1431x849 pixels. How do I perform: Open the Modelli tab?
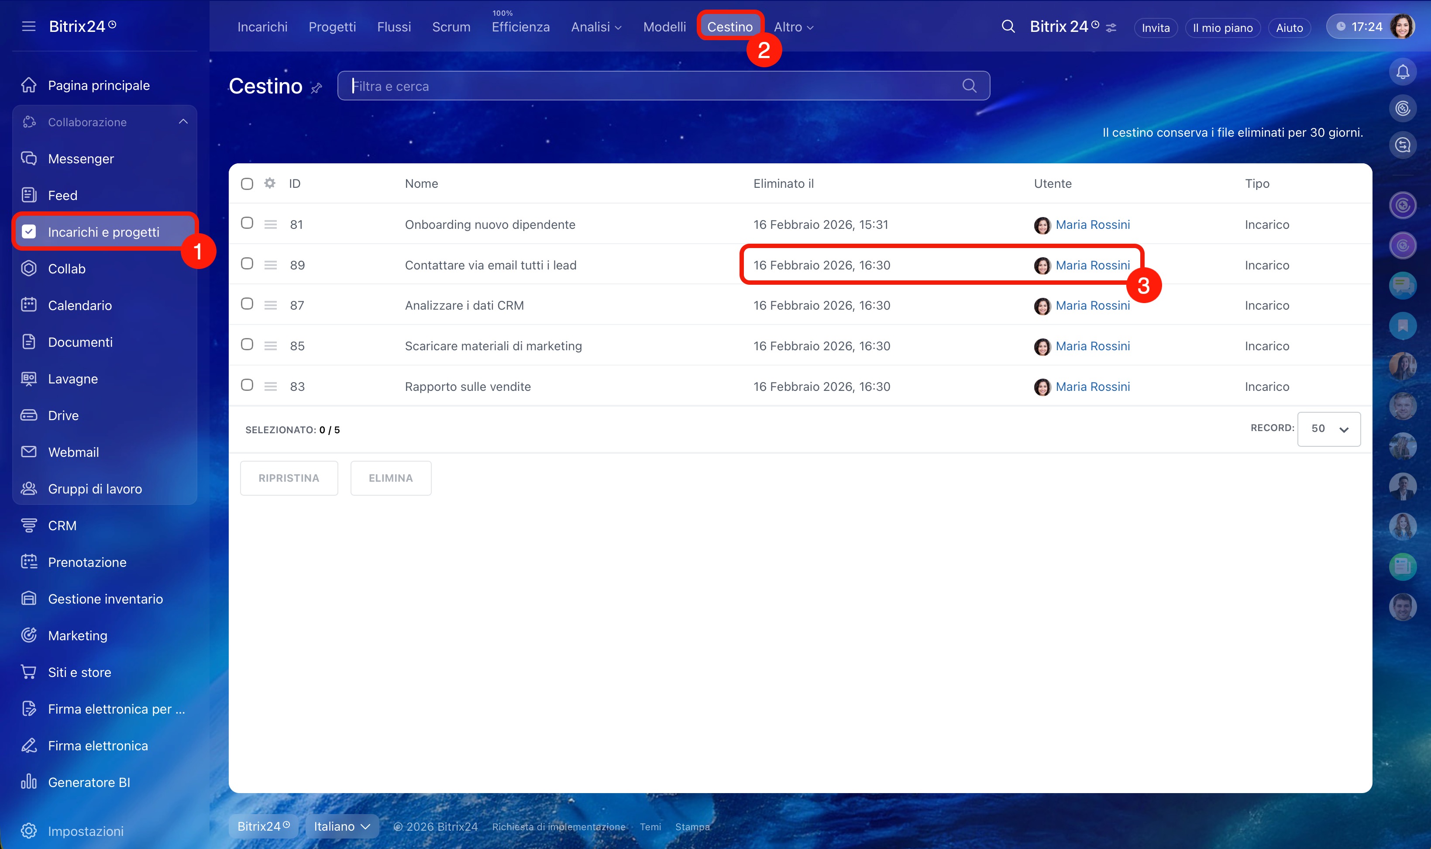click(664, 27)
